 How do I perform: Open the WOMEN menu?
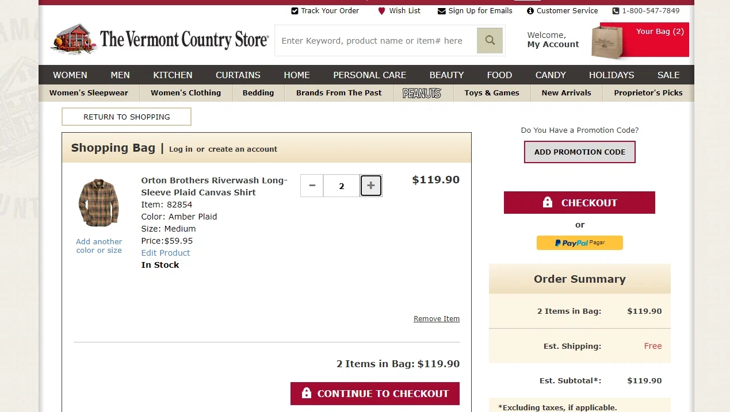coord(70,75)
